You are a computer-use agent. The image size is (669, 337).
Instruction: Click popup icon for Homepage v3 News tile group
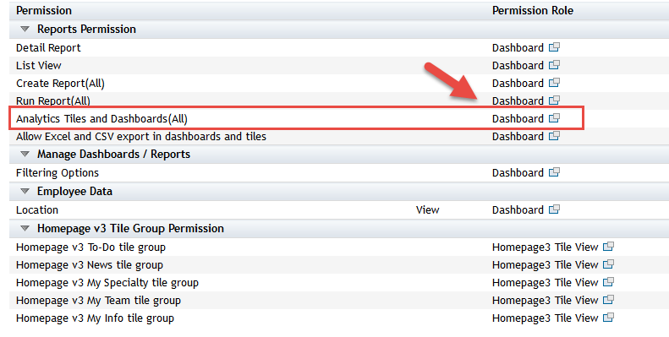[608, 264]
